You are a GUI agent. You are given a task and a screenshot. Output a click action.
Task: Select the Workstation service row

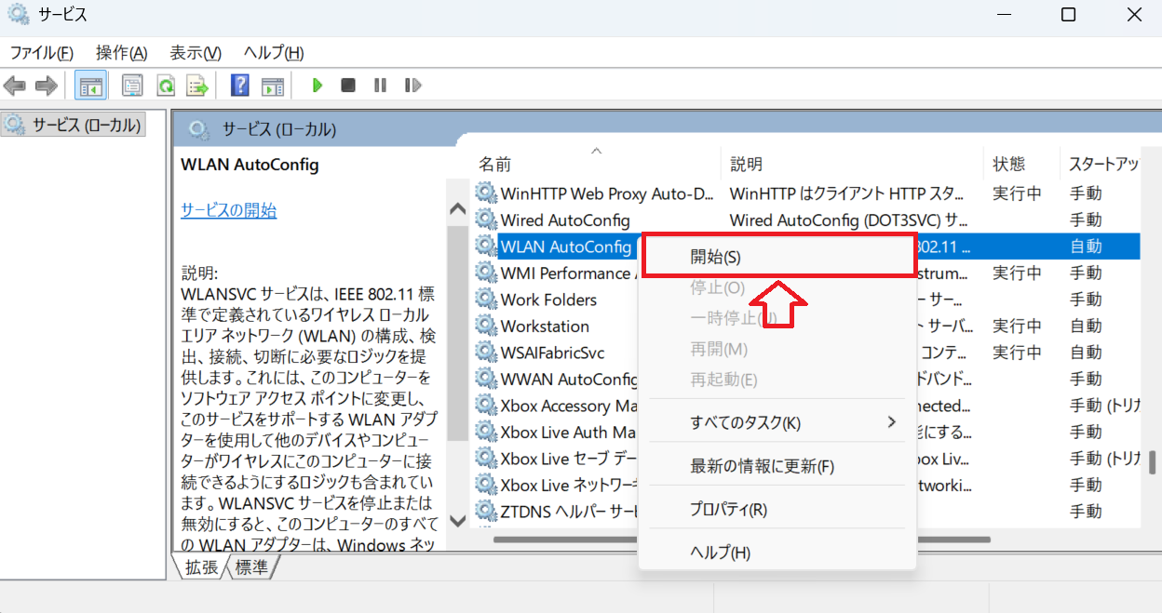(x=545, y=326)
